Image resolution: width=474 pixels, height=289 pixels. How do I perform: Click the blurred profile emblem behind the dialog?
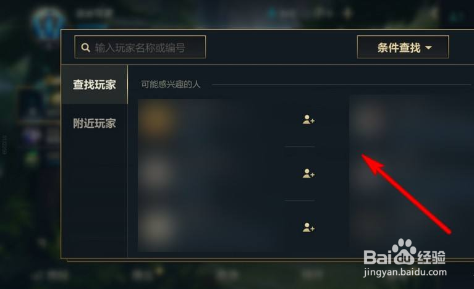coord(48,24)
